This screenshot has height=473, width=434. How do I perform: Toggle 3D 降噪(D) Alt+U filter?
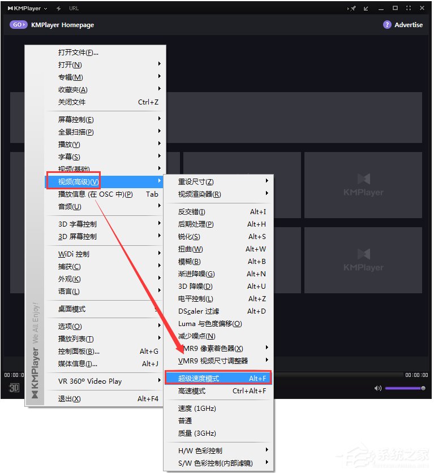[x=218, y=287]
